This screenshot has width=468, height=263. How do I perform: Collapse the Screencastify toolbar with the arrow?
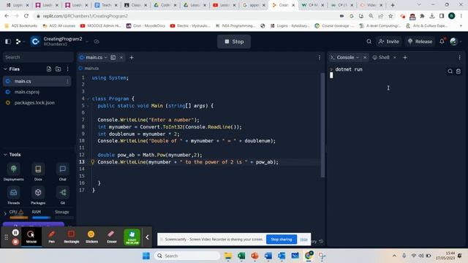[x=147, y=237]
